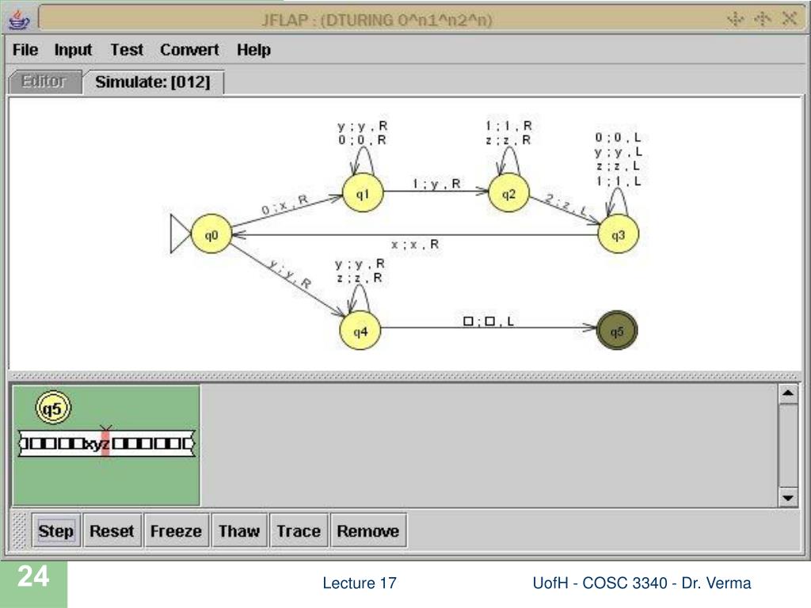This screenshot has width=811, height=608.
Task: Click the 'z ; z , R' label above q2
Action: point(508,139)
